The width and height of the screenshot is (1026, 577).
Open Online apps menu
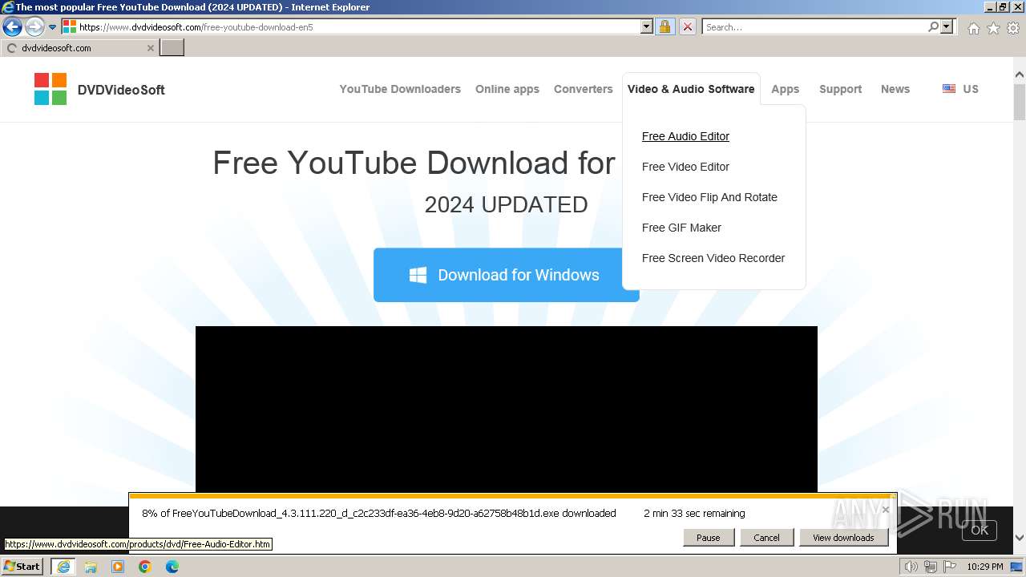pos(507,89)
